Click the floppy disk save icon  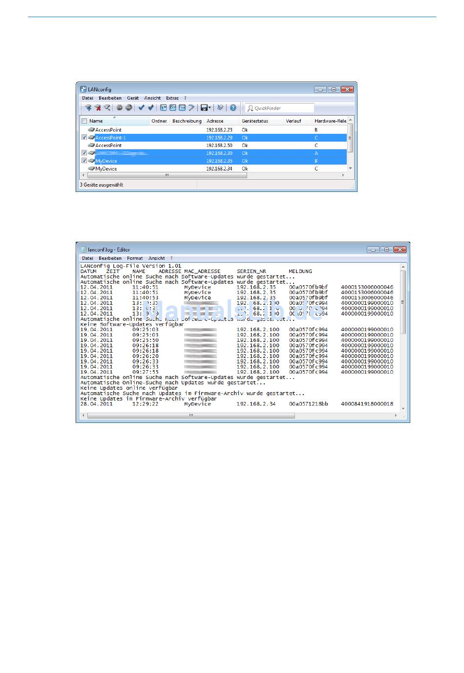(x=204, y=108)
